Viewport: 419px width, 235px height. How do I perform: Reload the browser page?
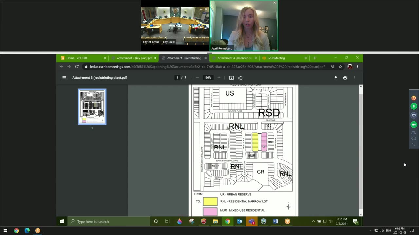[77, 67]
